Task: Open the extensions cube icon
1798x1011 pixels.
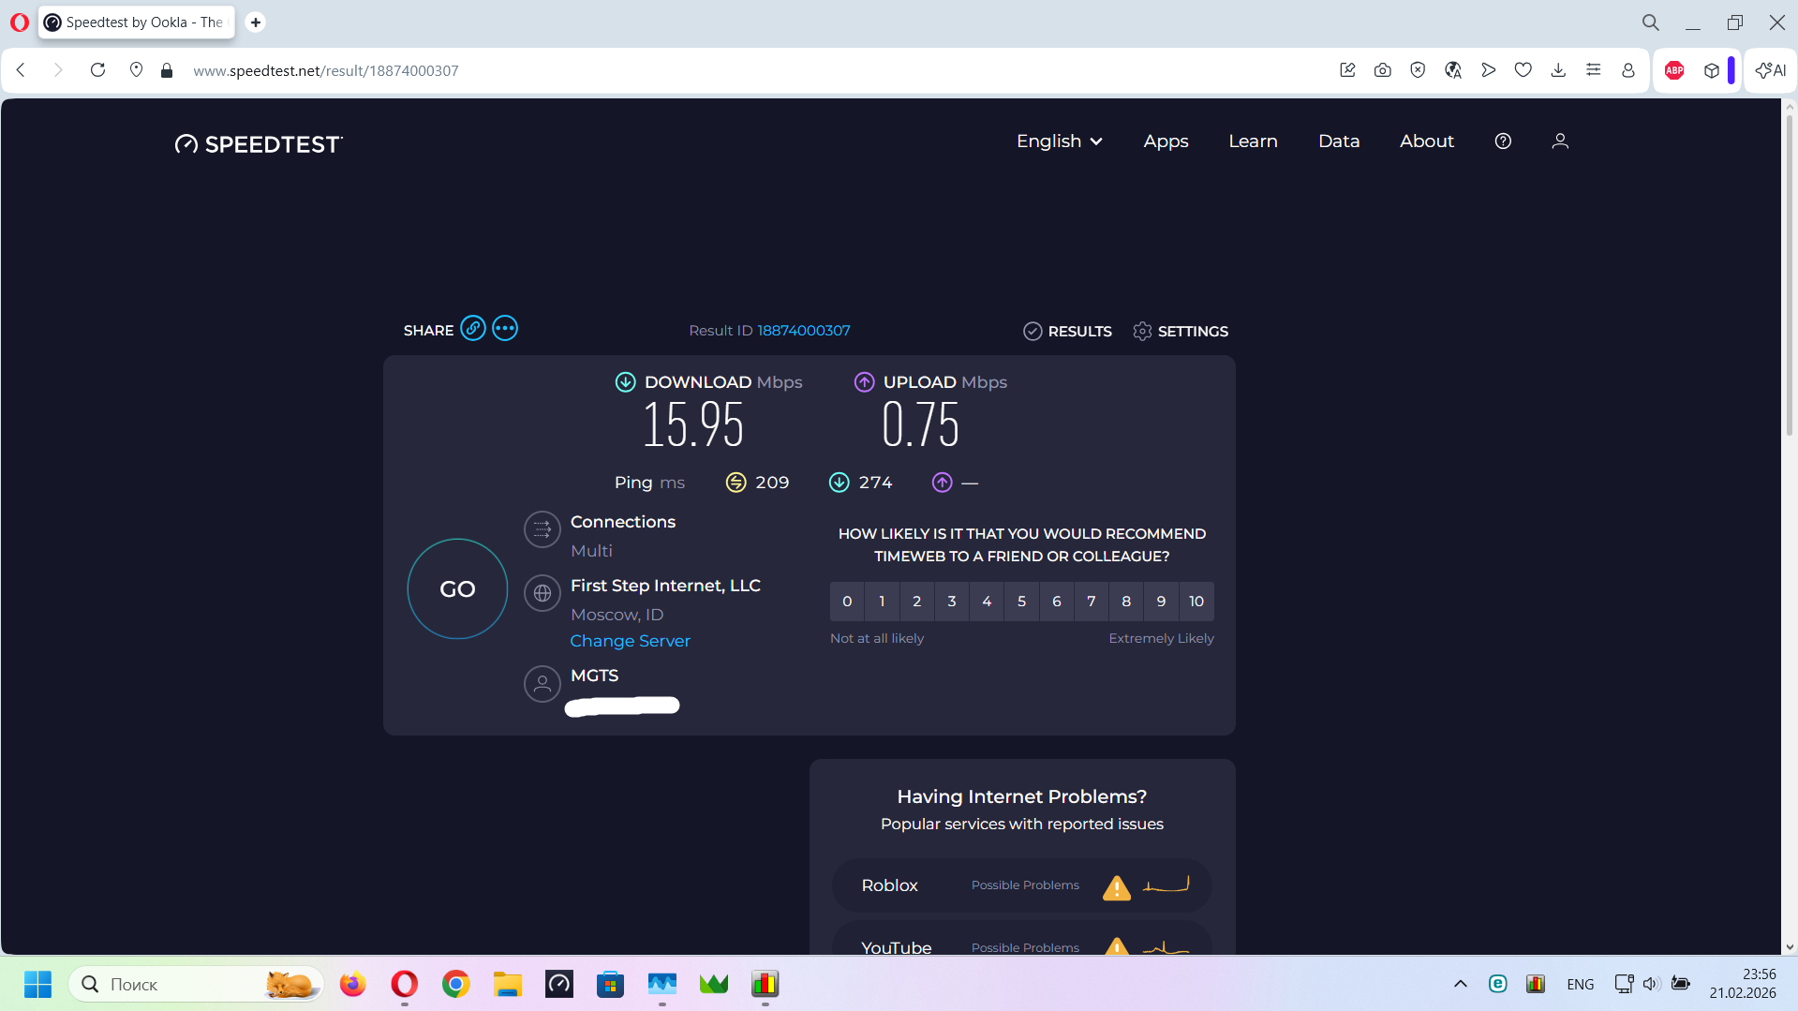Action: 1712,70
